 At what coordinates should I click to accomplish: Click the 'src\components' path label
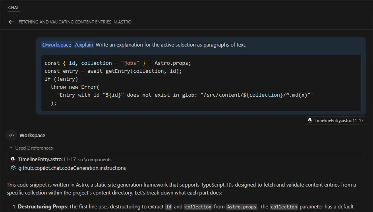95,159
